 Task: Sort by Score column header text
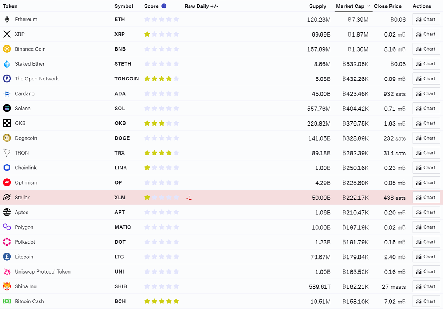pos(151,6)
